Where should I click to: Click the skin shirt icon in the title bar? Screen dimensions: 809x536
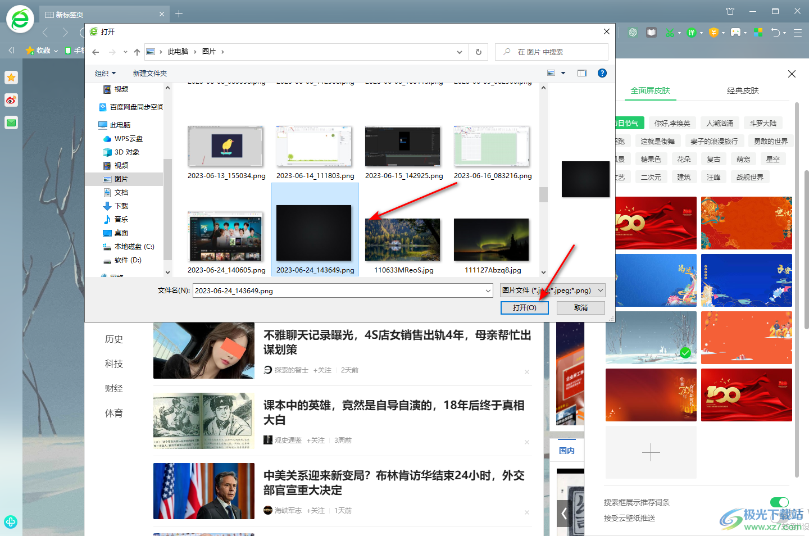pos(730,11)
